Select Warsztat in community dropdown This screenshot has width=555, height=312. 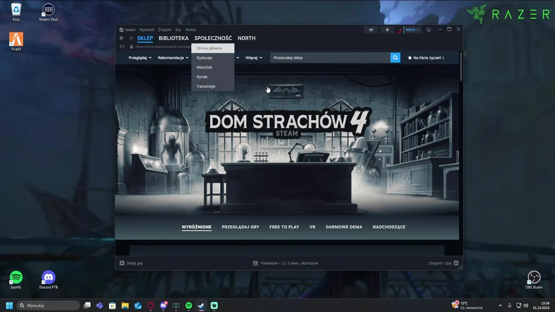point(212,67)
